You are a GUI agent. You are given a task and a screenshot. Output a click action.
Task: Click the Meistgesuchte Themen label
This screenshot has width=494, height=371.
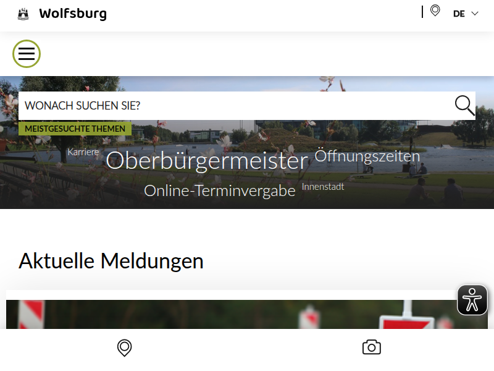tap(75, 129)
